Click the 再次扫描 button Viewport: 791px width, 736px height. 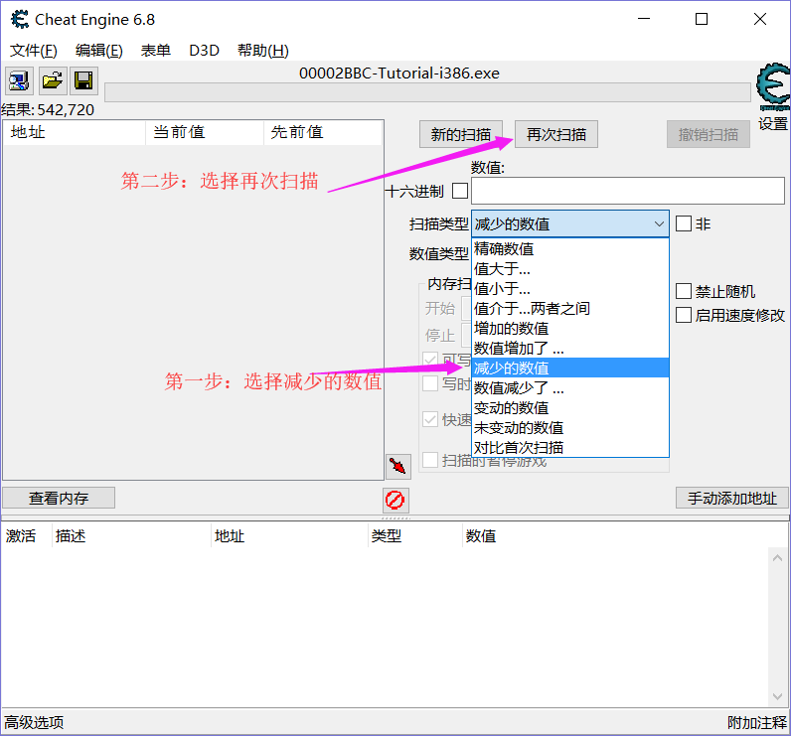point(556,135)
